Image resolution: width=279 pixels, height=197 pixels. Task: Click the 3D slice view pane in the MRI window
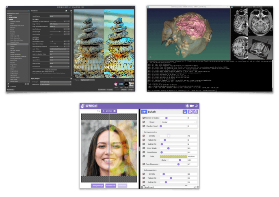(260, 47)
